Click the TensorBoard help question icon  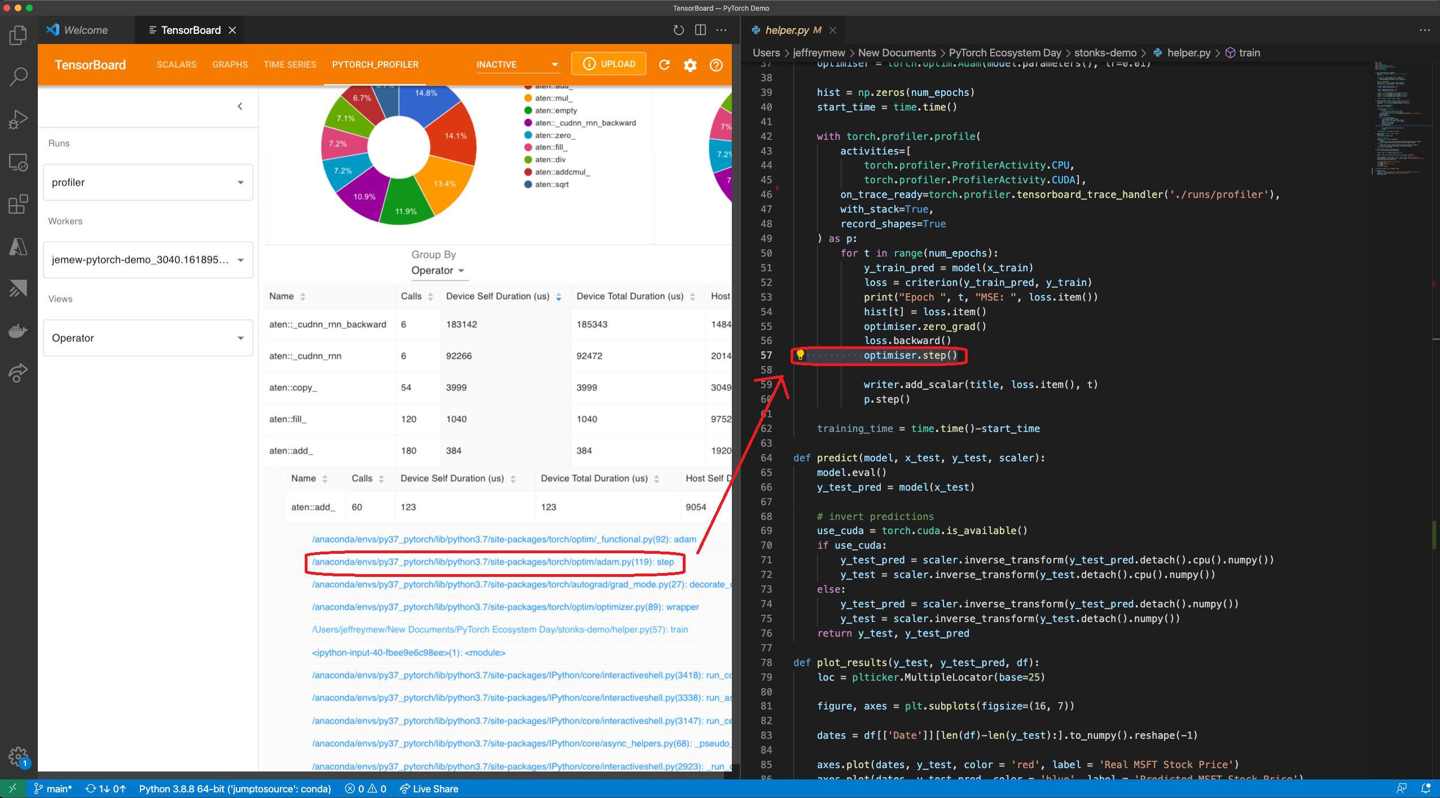pos(716,65)
